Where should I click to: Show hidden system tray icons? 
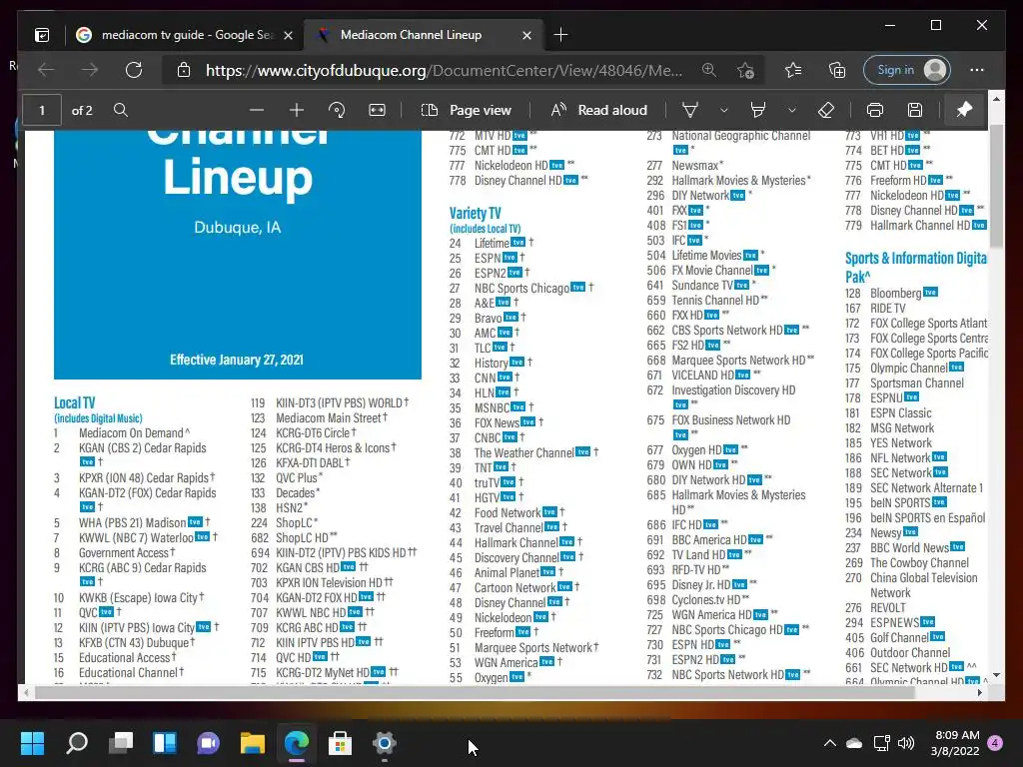point(830,743)
